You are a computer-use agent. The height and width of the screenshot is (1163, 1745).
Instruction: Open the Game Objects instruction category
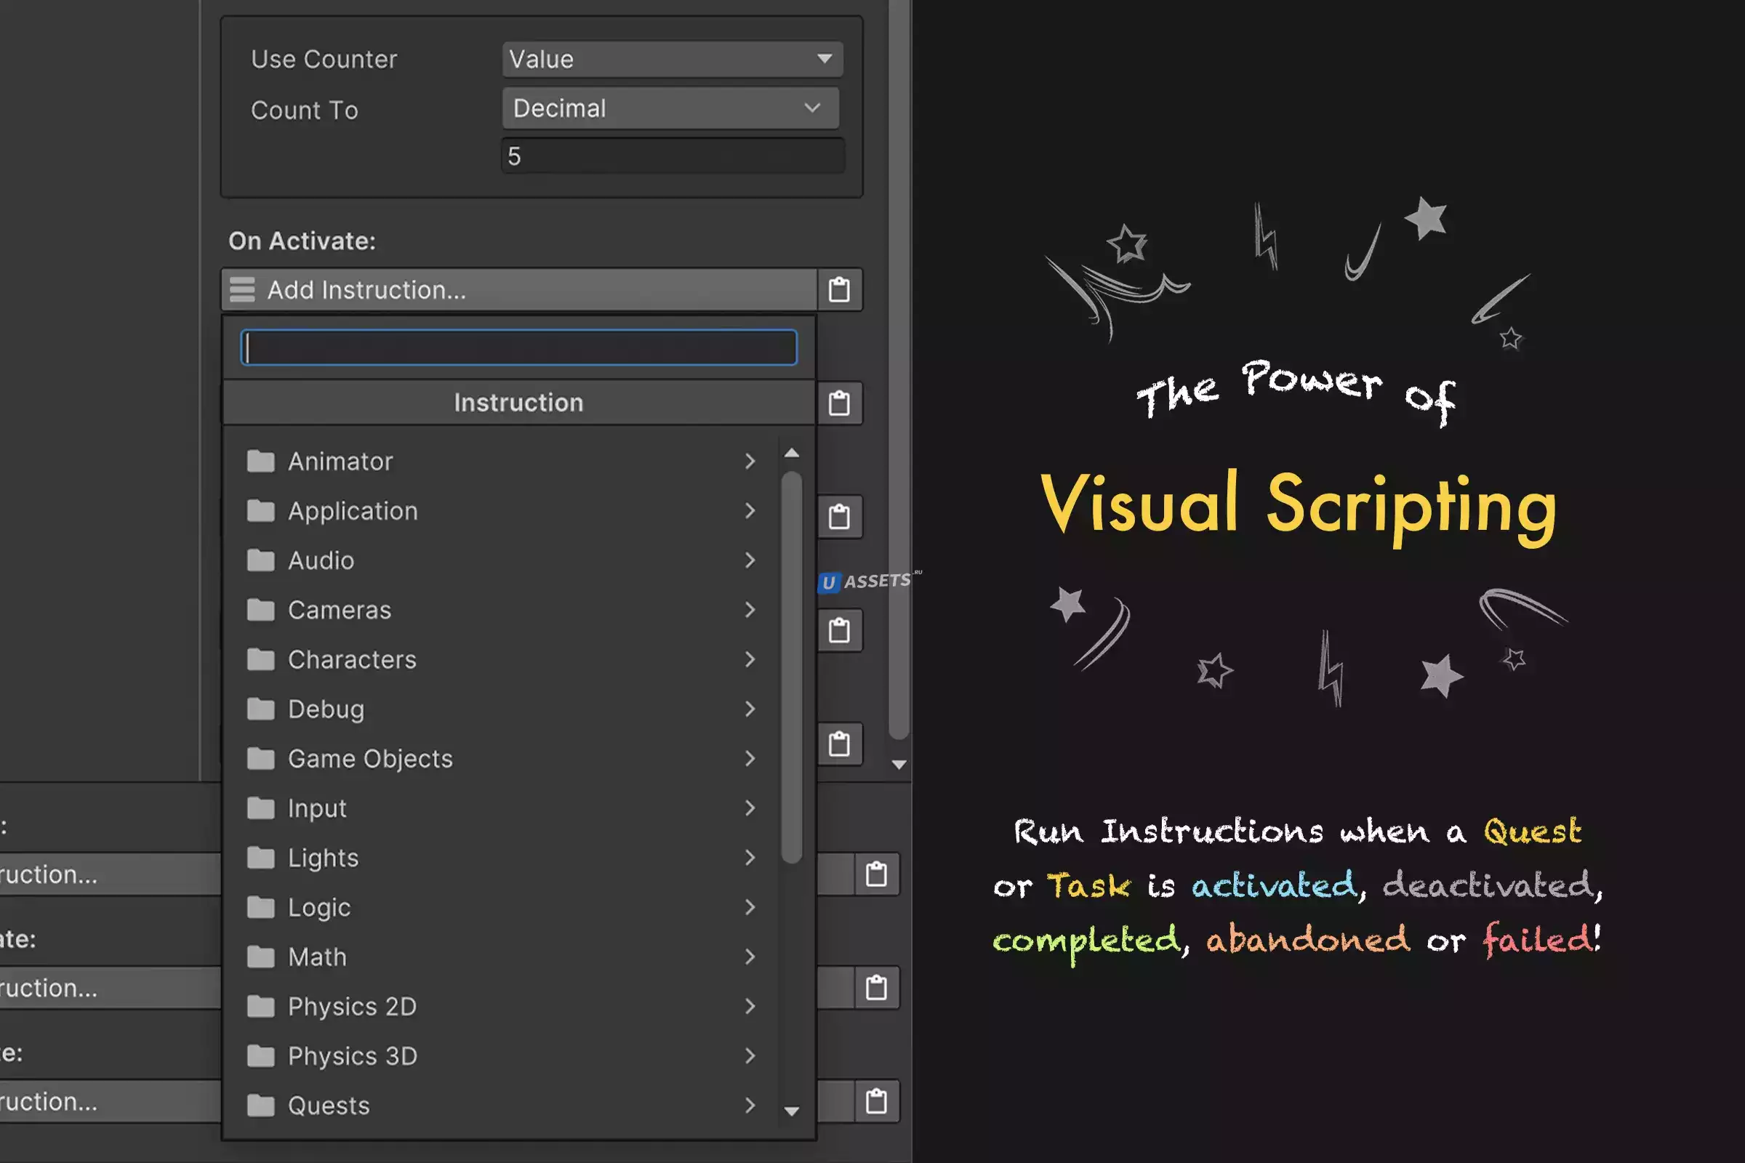point(369,759)
